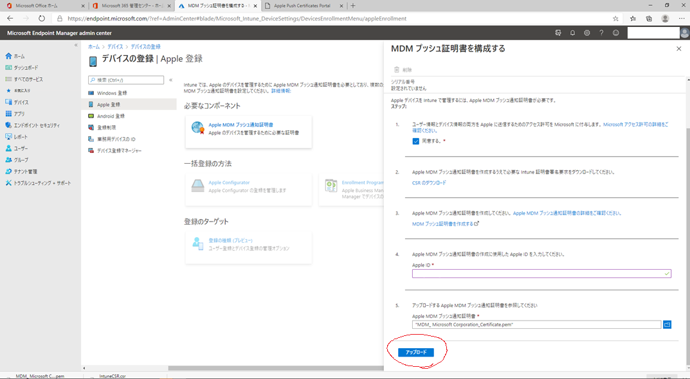Open notifications bell icon

point(572,33)
